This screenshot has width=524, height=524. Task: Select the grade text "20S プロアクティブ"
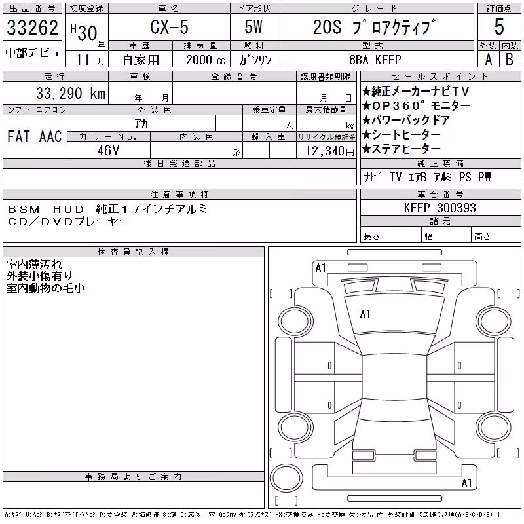pos(375,27)
